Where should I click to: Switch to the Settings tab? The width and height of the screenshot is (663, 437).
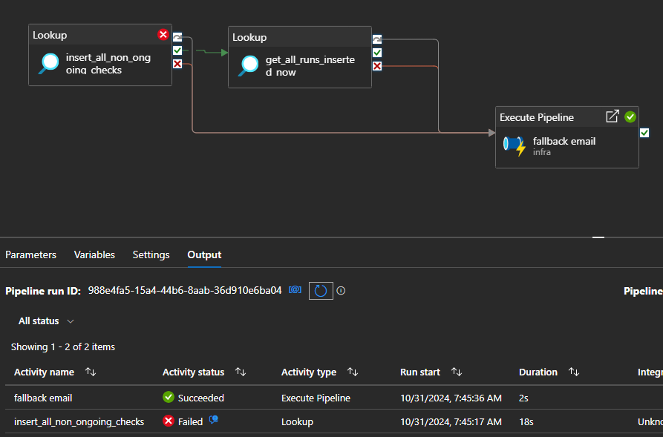151,254
